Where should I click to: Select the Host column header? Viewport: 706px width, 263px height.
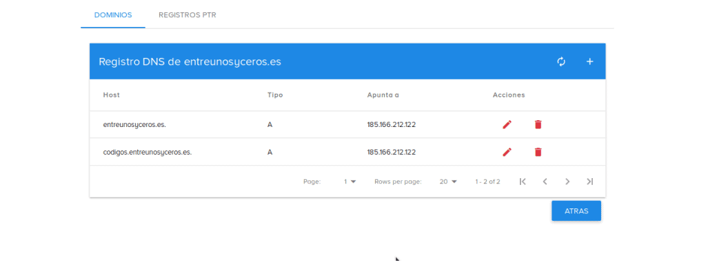tap(111, 95)
